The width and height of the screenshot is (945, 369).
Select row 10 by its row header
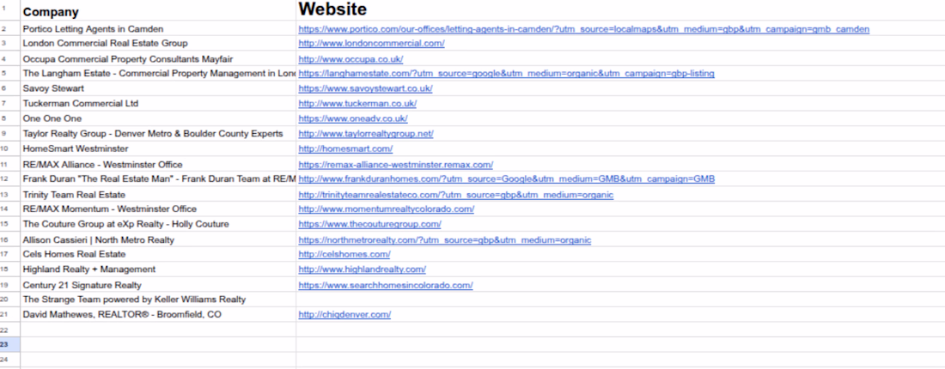tap(10, 148)
